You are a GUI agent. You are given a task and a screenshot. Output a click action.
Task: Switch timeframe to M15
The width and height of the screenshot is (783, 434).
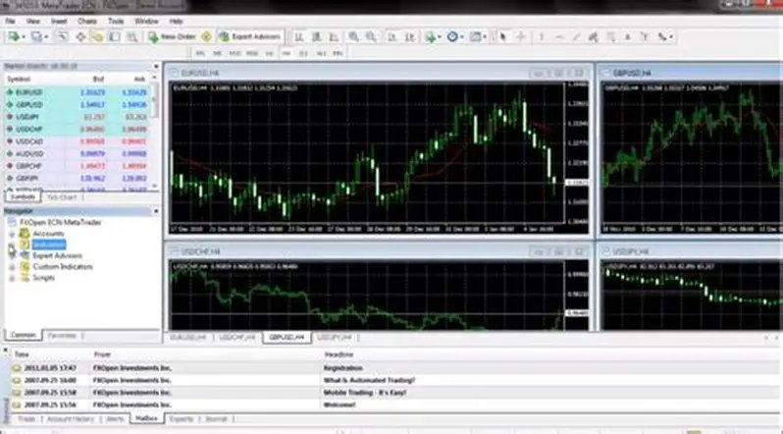click(x=235, y=53)
